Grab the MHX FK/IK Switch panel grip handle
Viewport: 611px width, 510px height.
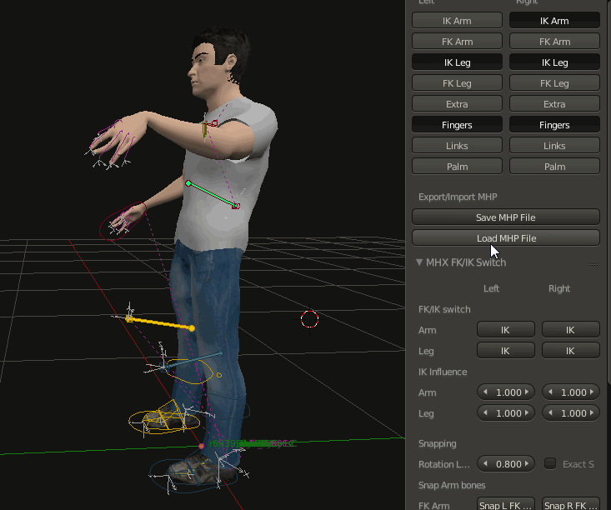tap(593, 264)
